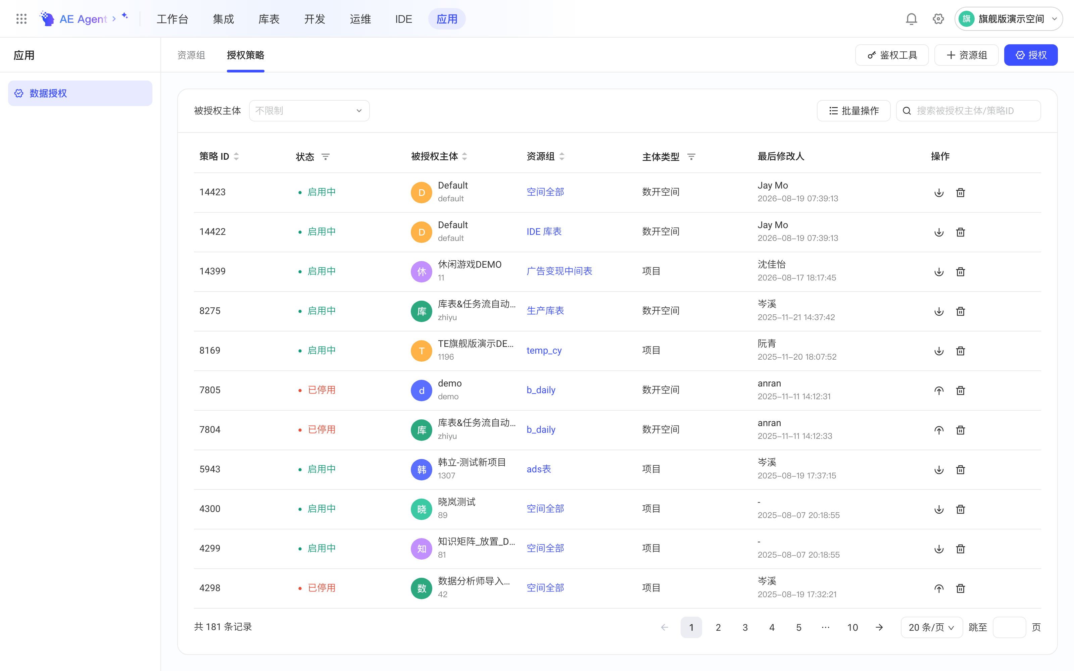Expand the 旗舰版演示空间 workspace selector
This screenshot has width=1074, height=671.
click(1008, 19)
